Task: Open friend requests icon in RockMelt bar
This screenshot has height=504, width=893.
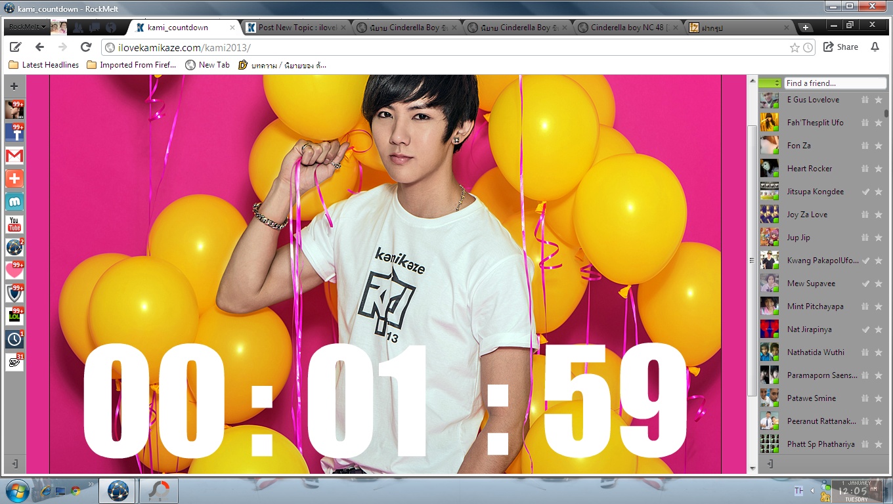Action: 79,28
